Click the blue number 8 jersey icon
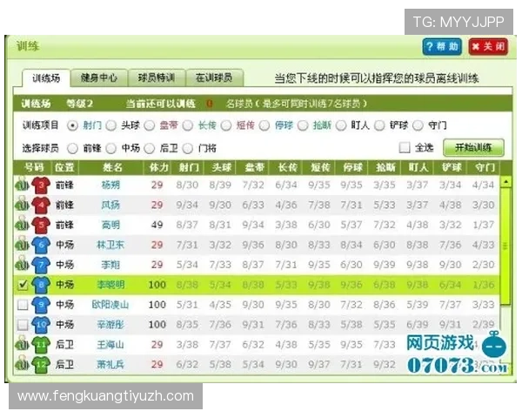The height and width of the screenshot is (418, 522). (x=41, y=285)
